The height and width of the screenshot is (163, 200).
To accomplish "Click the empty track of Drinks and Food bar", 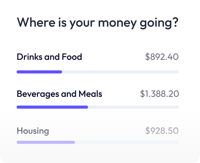I will tap(120, 72).
